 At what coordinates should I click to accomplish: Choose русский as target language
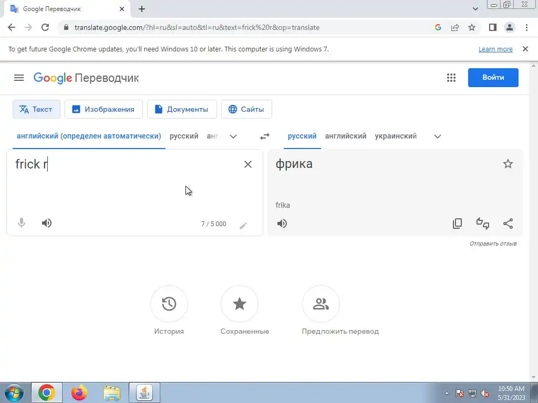(x=302, y=136)
